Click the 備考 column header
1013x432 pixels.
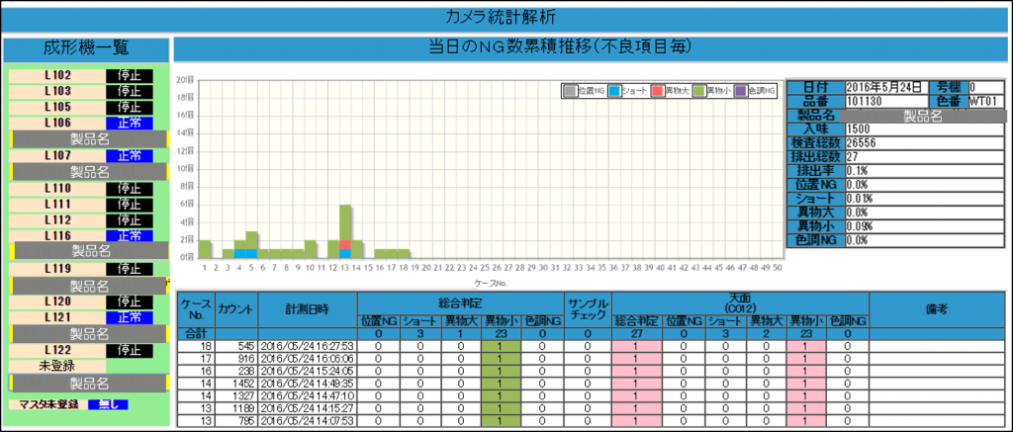click(x=936, y=308)
